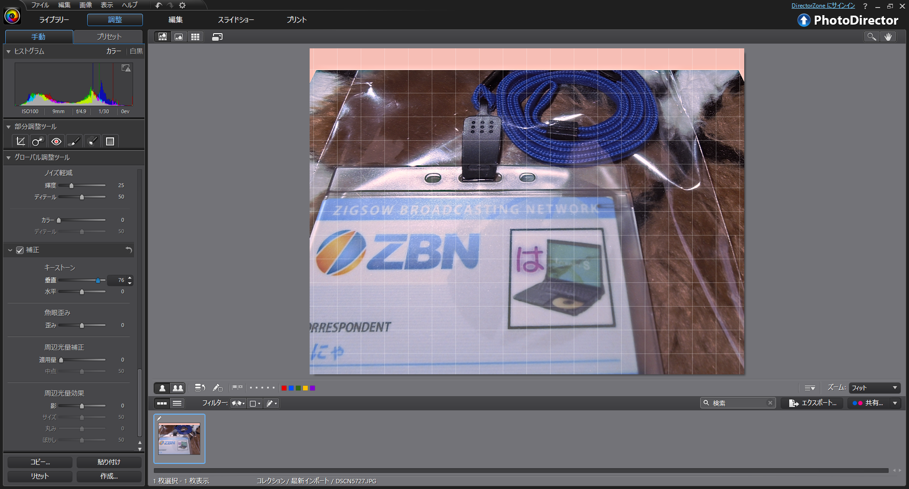
Task: Select the red-eye removal tool
Action: point(56,141)
